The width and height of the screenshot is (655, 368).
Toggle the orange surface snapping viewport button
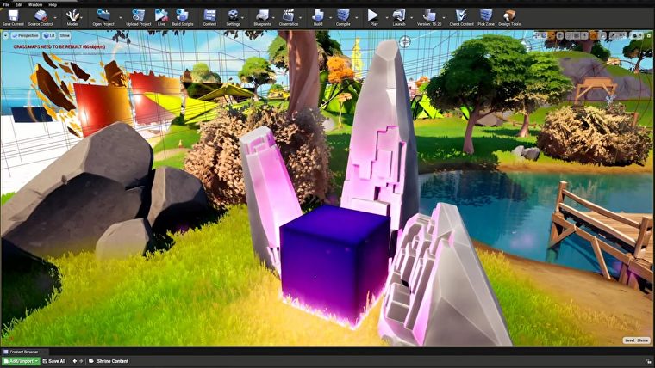coord(594,36)
